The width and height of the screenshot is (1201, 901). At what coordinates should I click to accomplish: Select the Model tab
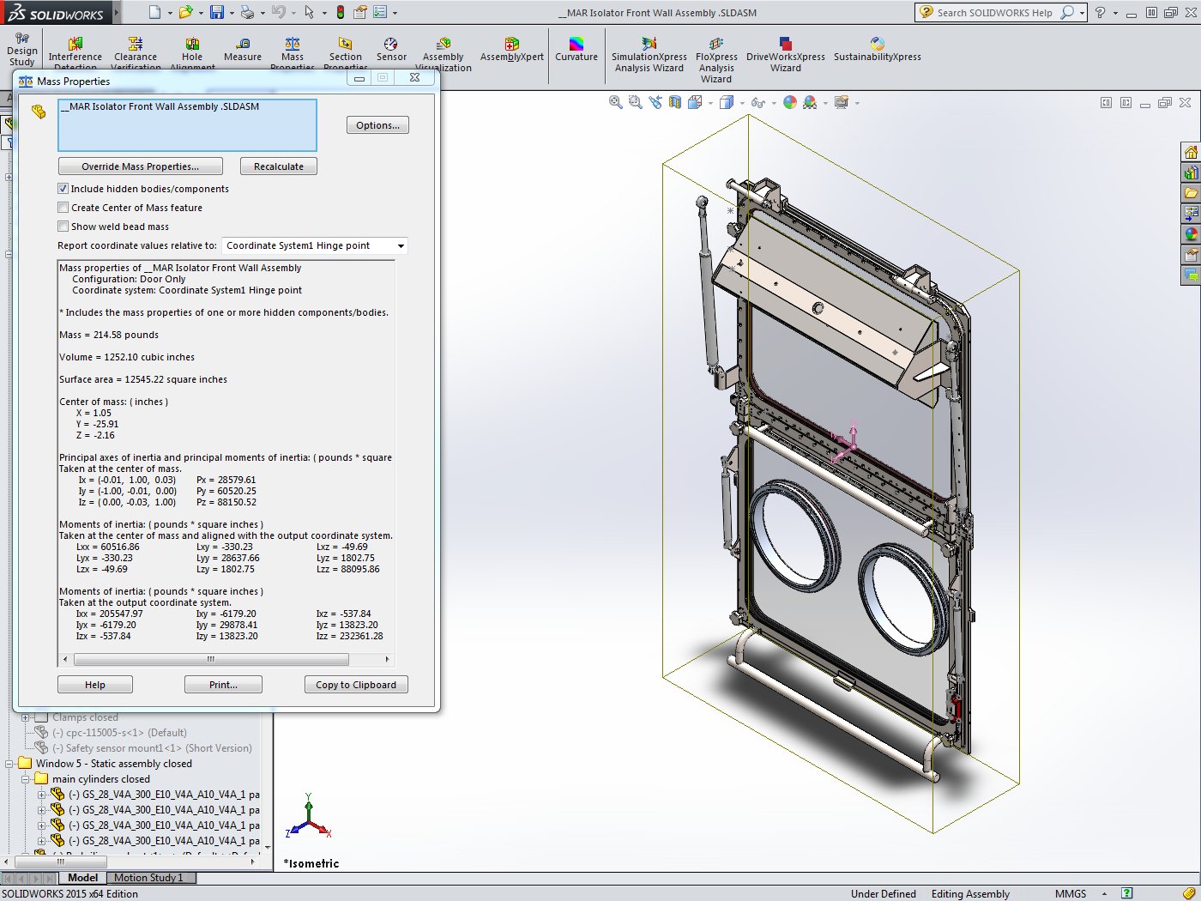tap(82, 878)
